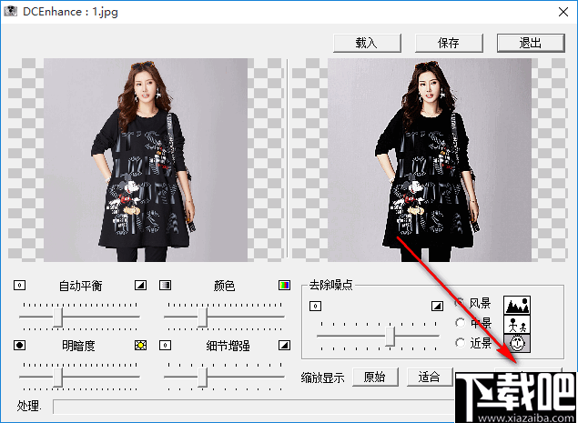Click the 去除噪点 minimum icon
Screen dimensions: 578x423
315,306
